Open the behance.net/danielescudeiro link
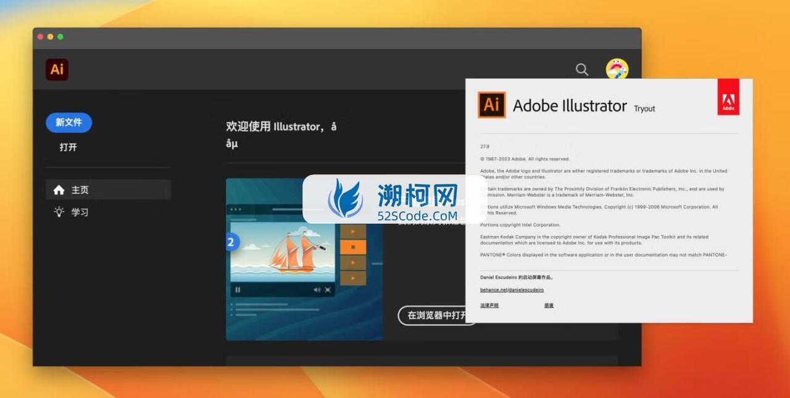Screen dimensions: 790x398 [x=512, y=290]
